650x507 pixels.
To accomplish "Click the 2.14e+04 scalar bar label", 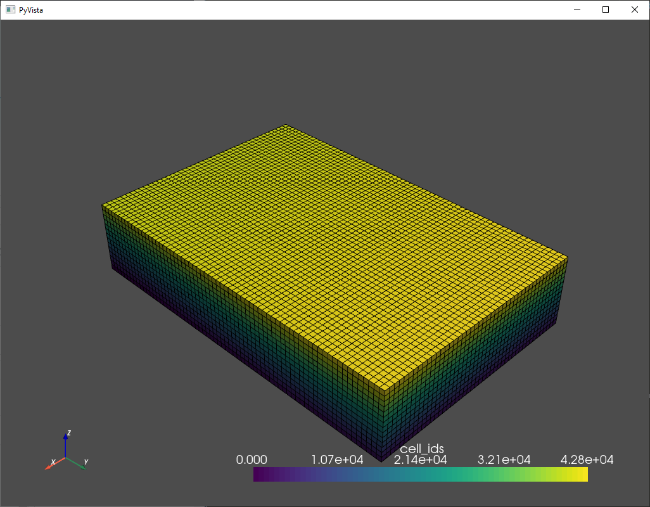I will click(420, 459).
